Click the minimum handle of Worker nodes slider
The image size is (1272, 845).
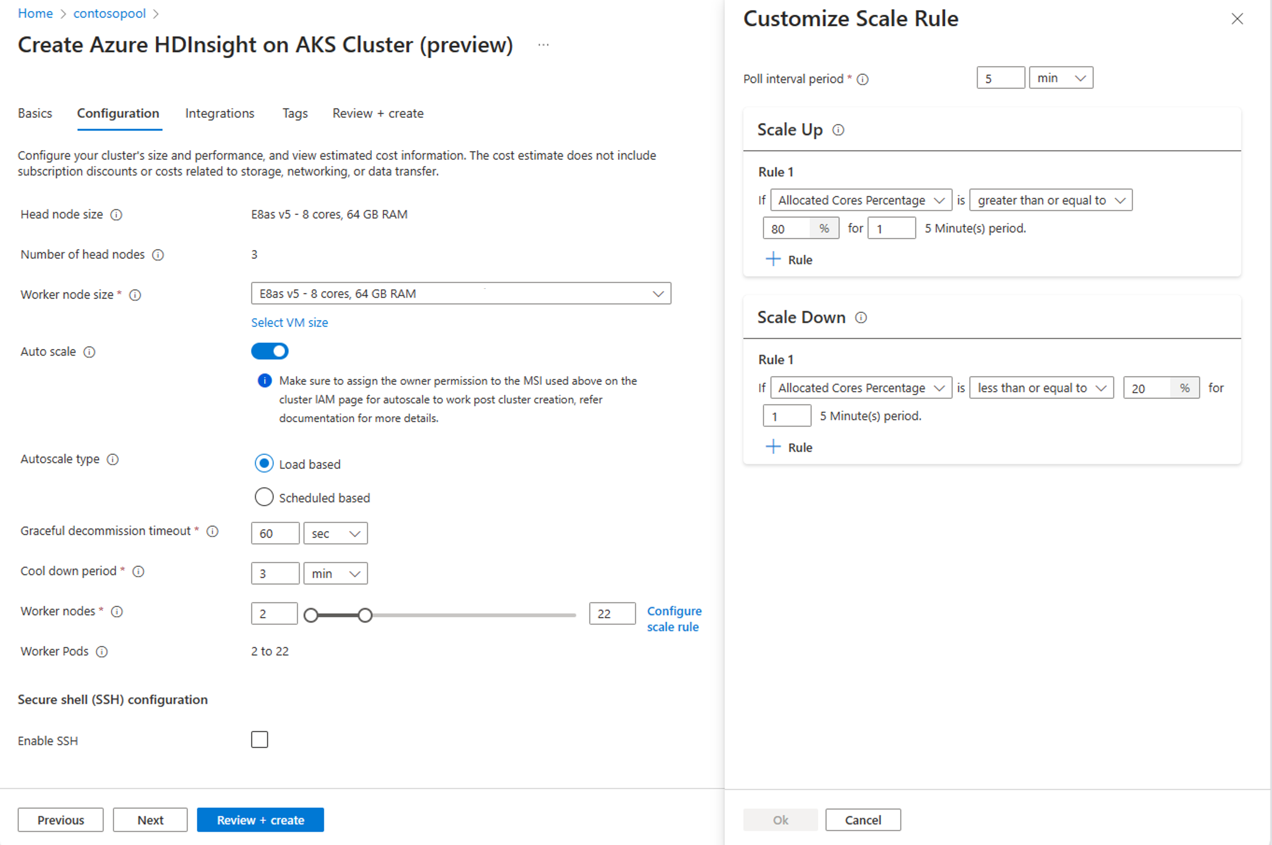(311, 615)
